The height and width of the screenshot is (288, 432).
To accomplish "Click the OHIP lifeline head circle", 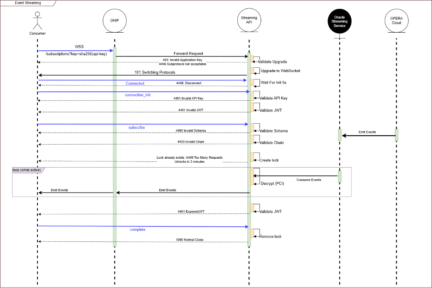I will point(114,21).
